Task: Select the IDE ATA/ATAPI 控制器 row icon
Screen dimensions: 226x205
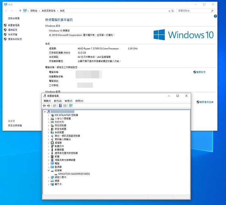Action: [x=52, y=115]
